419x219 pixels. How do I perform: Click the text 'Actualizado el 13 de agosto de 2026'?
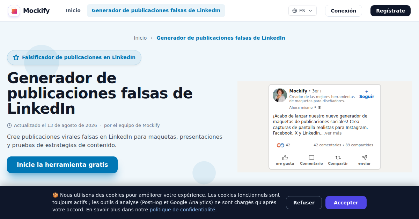tap(56, 125)
